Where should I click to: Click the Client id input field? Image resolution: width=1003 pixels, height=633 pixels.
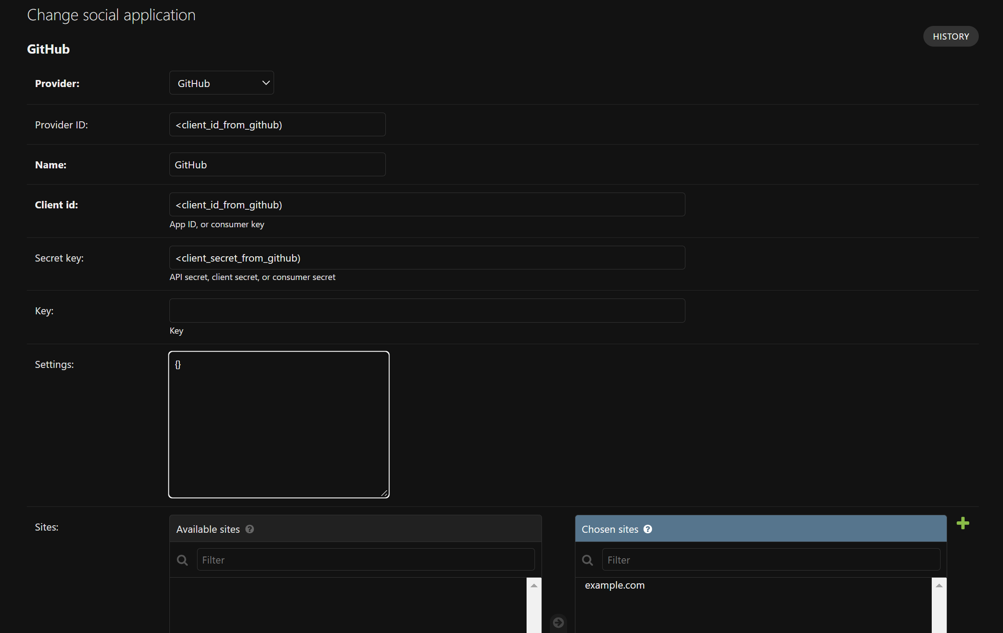pos(427,205)
